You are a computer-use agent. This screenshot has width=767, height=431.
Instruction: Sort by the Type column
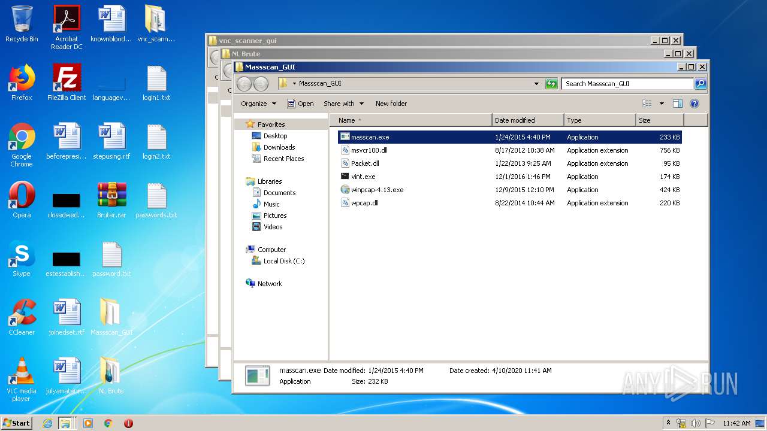[600, 120]
